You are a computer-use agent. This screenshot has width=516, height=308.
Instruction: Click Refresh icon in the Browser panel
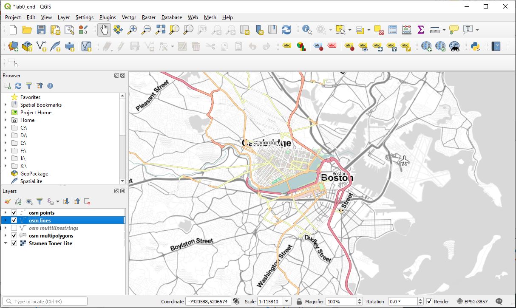tap(18, 86)
